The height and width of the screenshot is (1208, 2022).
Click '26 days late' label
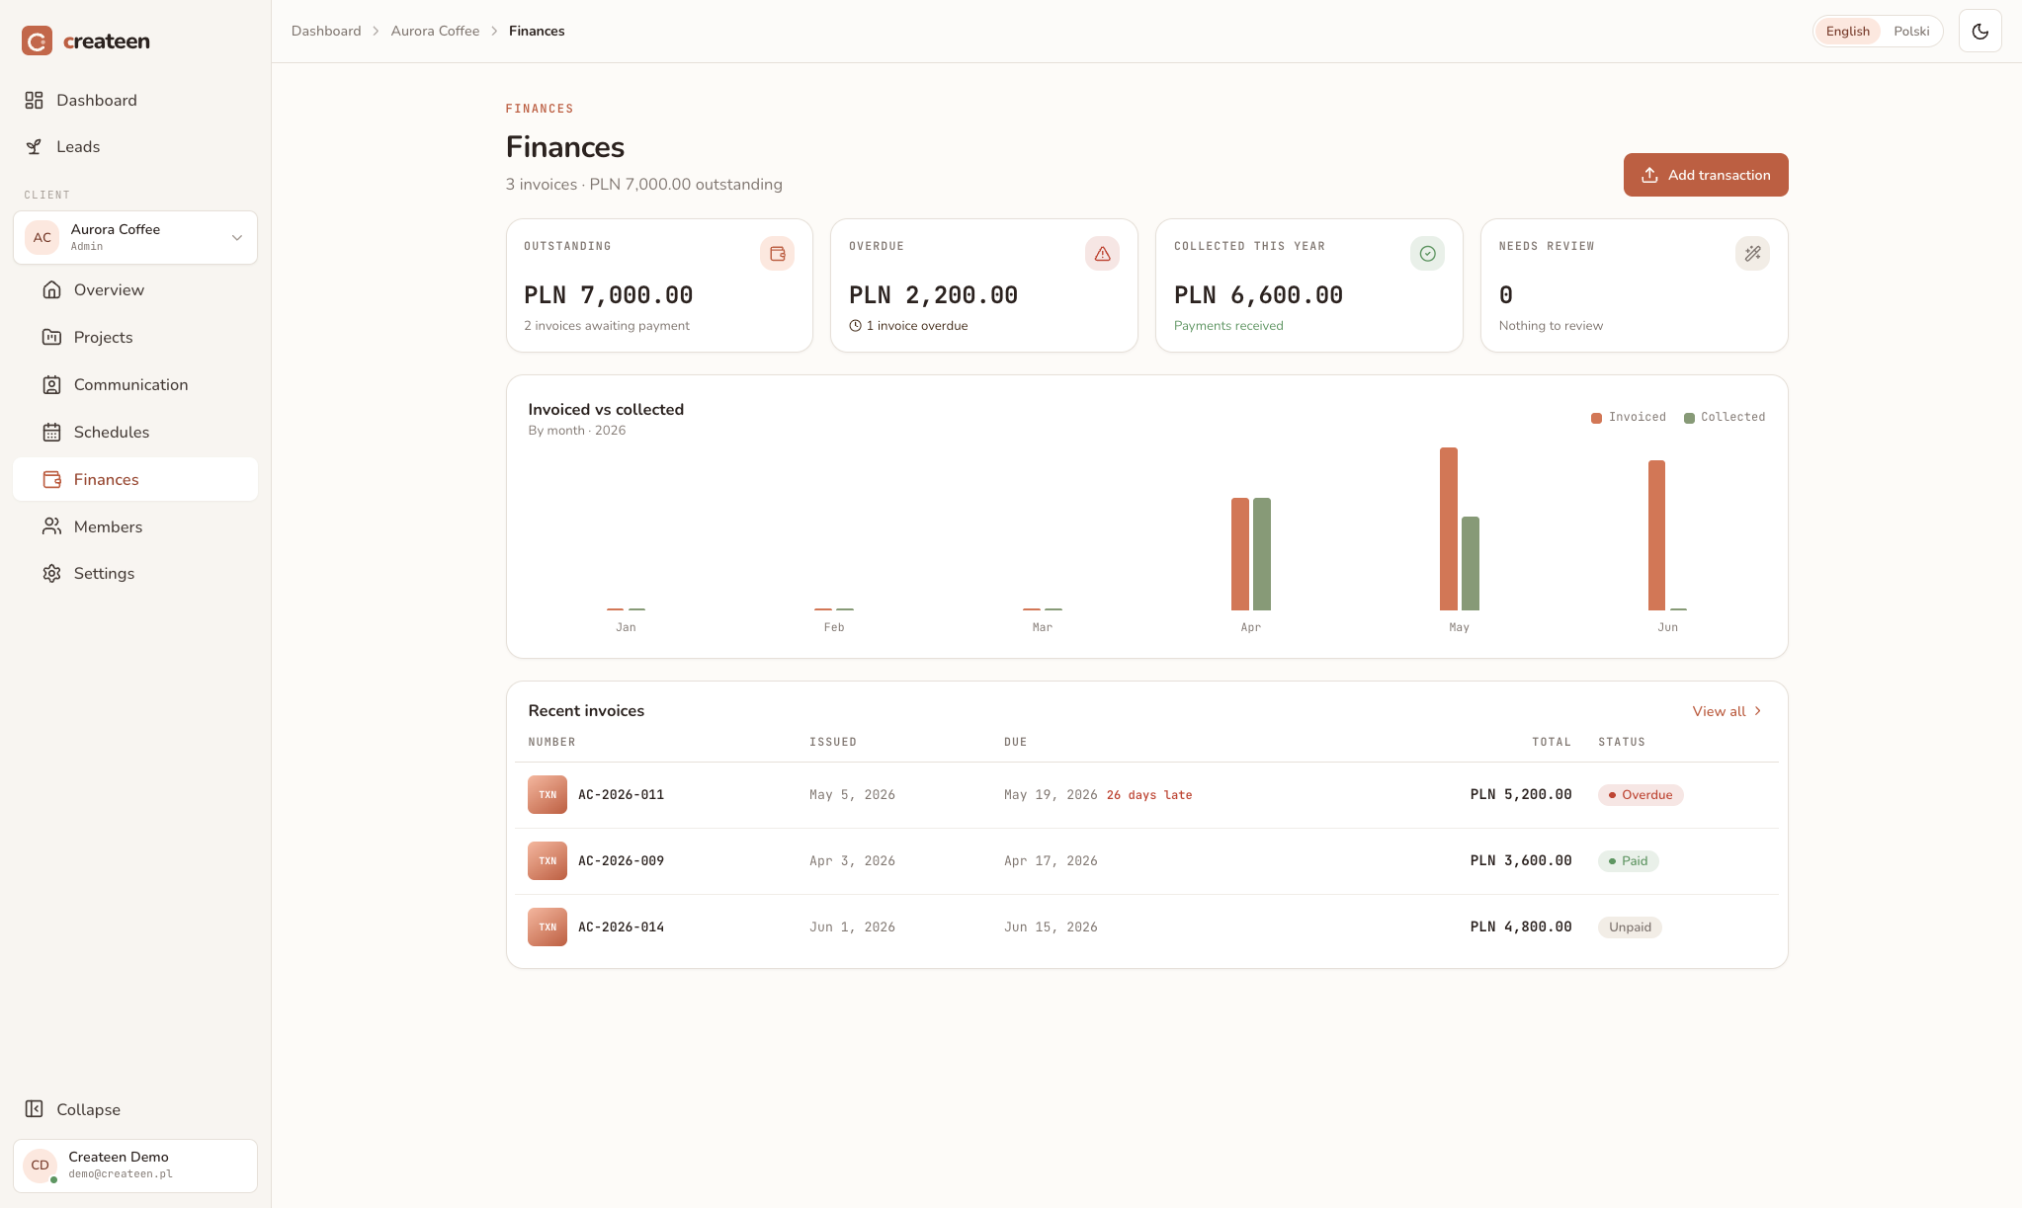[x=1149, y=795]
